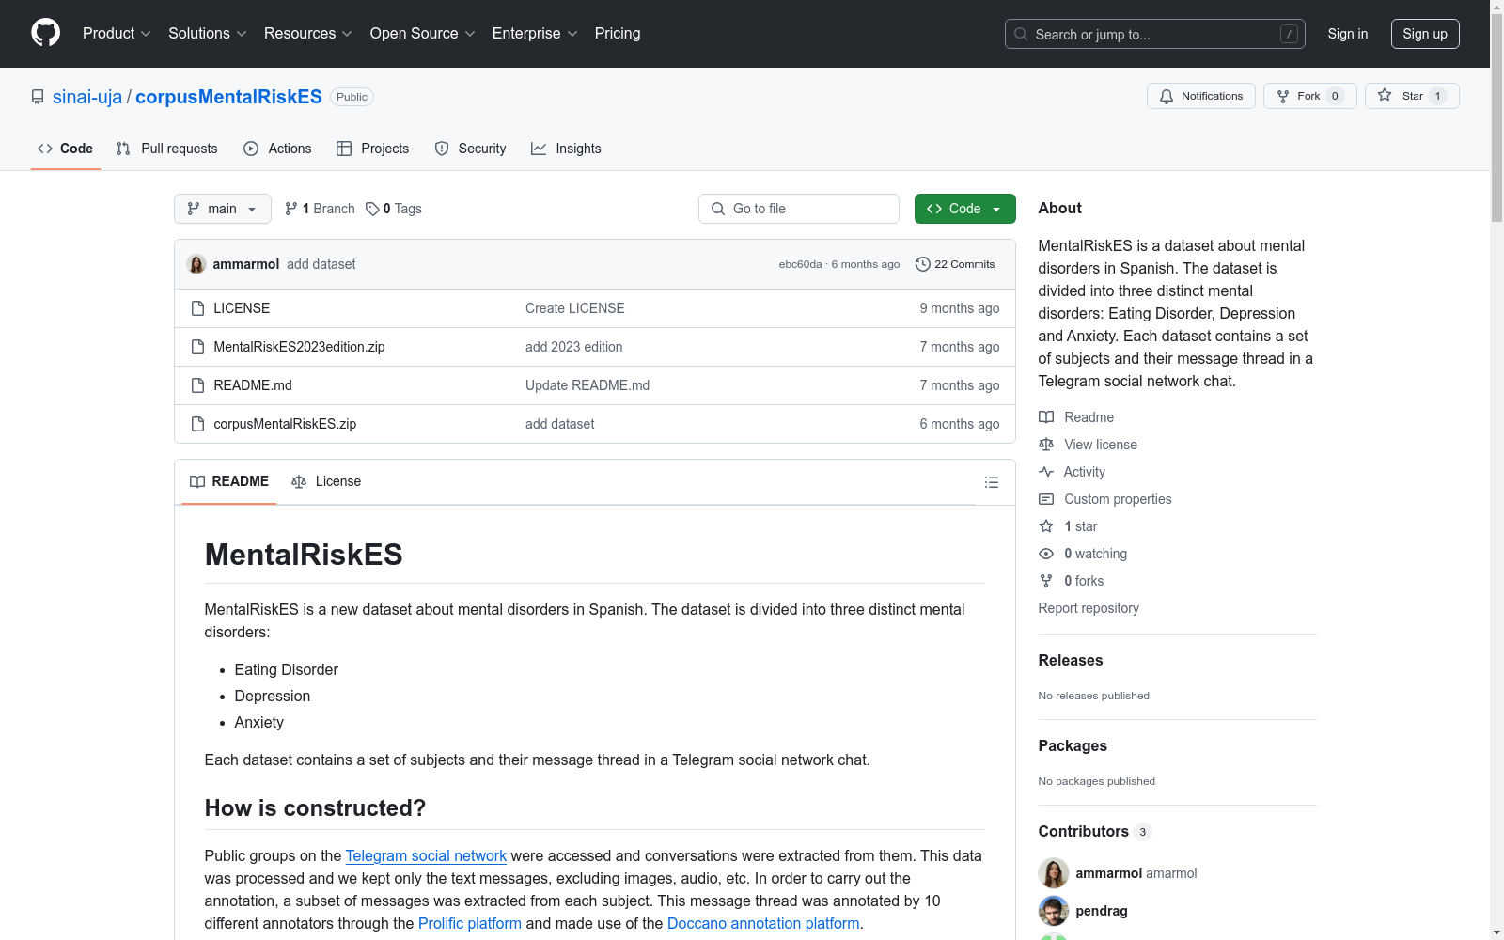Image resolution: width=1504 pixels, height=940 pixels.
Task: Focus the Go to file field
Action: point(799,209)
